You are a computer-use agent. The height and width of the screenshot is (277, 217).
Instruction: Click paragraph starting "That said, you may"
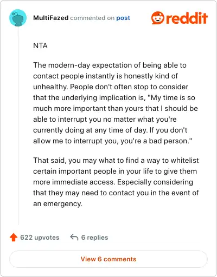click(116, 182)
